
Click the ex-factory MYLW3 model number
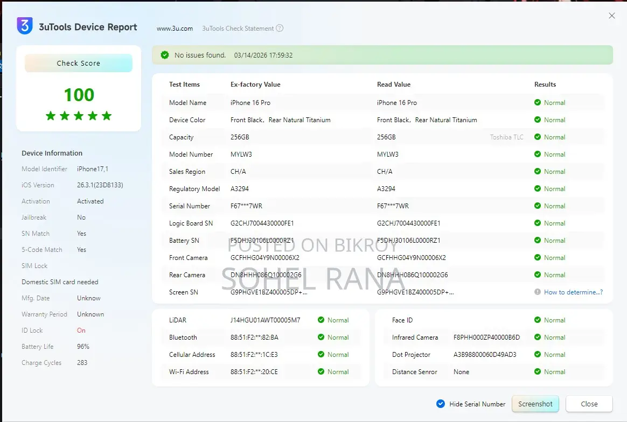[241, 154]
